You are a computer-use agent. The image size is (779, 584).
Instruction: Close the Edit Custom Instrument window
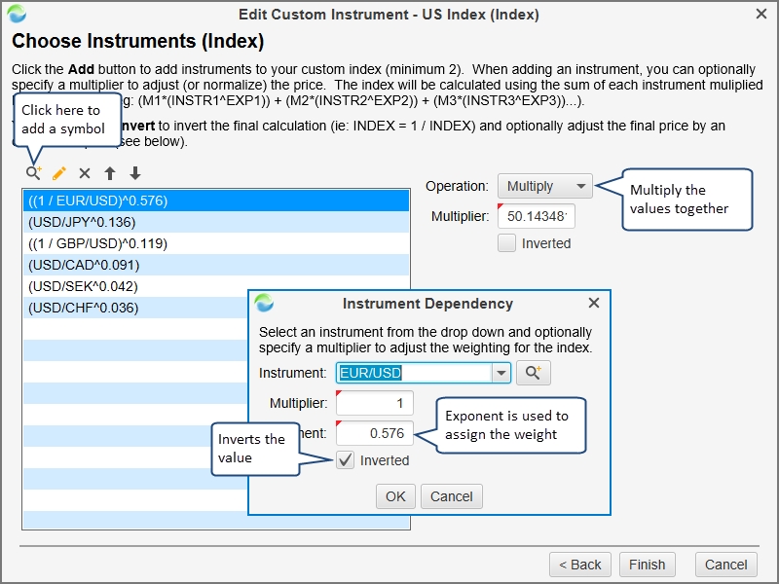click(x=761, y=14)
